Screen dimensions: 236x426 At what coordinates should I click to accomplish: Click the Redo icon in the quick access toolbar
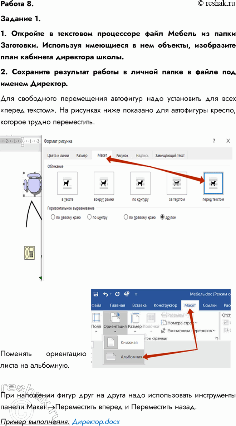pyautogui.click(x=116, y=294)
